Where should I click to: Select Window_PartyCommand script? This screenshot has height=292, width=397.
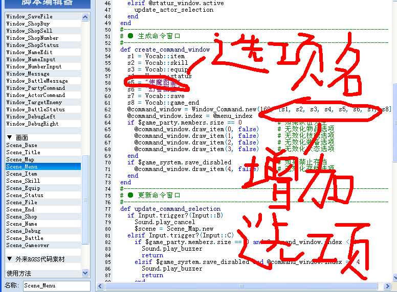tap(43, 88)
